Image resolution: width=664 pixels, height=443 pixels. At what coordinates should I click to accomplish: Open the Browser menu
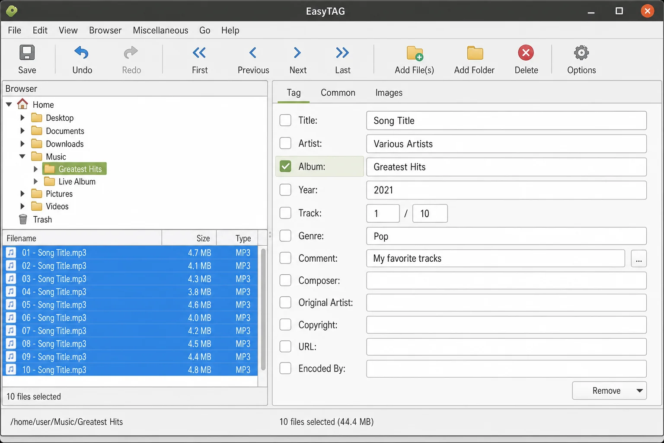click(105, 30)
